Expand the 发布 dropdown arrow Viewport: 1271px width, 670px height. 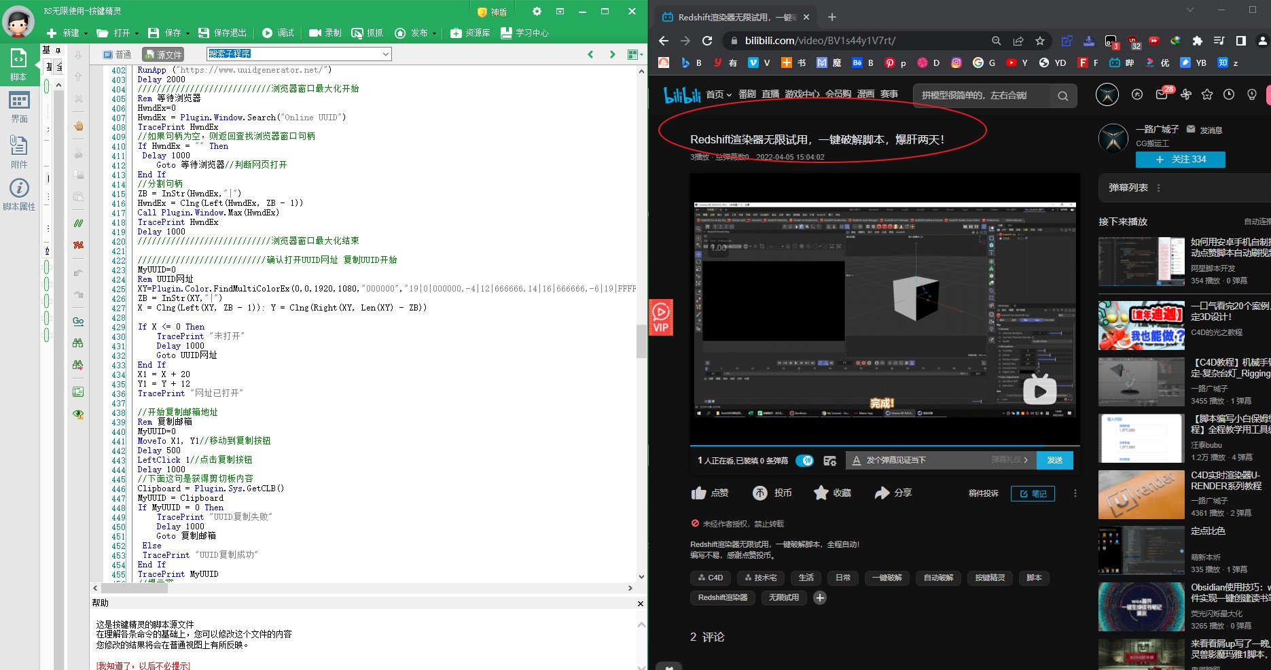pyautogui.click(x=435, y=33)
